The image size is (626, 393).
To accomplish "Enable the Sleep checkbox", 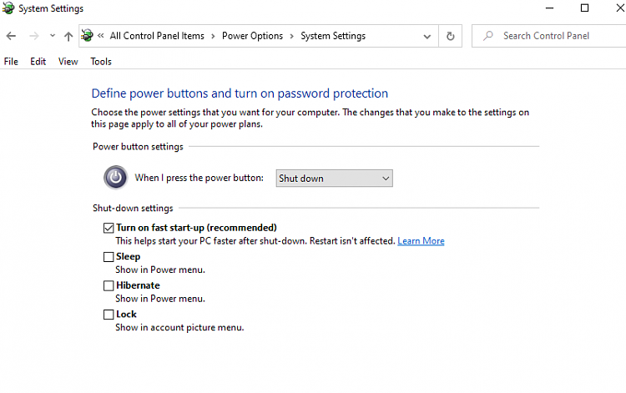I will coord(109,256).
